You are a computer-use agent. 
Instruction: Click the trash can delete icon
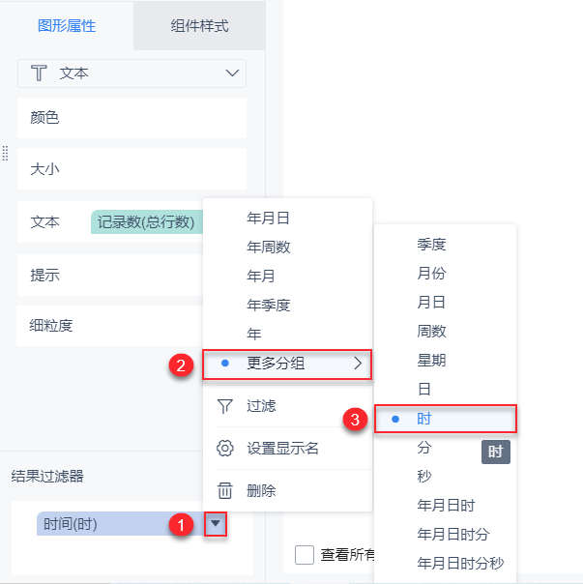point(225,491)
